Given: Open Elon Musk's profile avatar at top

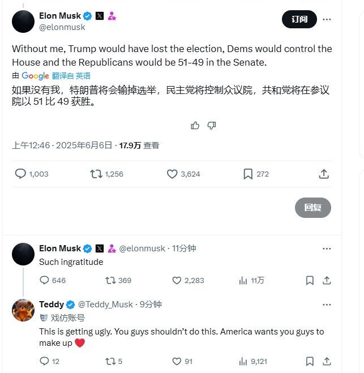Looking at the screenshot, I should coord(23,22).
